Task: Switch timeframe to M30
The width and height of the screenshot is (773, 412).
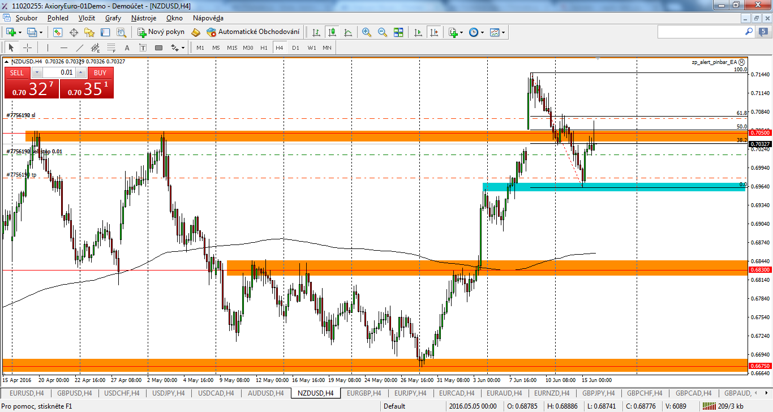Action: coord(248,48)
